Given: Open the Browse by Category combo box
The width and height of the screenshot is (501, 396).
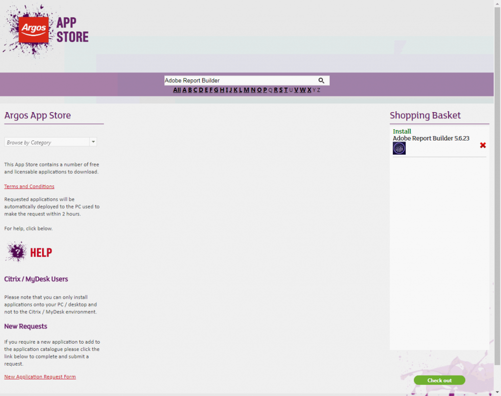Looking at the screenshot, I should pyautogui.click(x=47, y=142).
